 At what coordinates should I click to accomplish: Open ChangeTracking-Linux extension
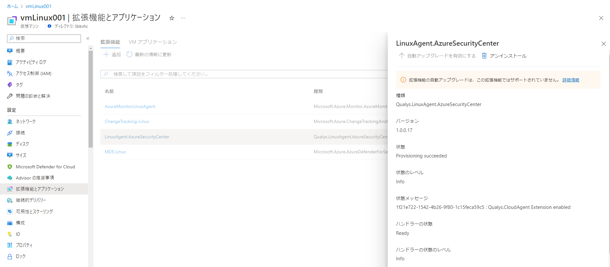pyautogui.click(x=127, y=121)
